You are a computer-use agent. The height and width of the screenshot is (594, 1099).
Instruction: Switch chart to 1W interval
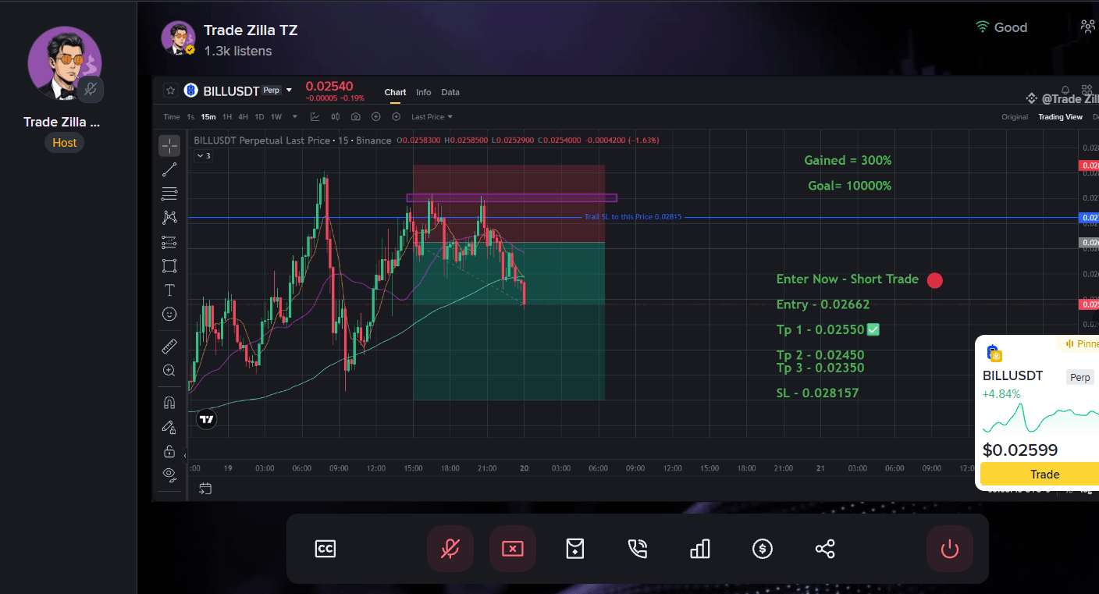click(x=276, y=117)
